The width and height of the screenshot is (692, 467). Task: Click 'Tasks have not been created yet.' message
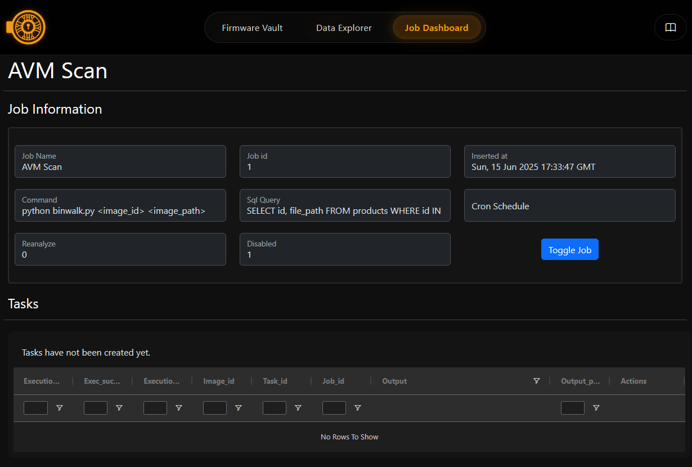point(86,353)
